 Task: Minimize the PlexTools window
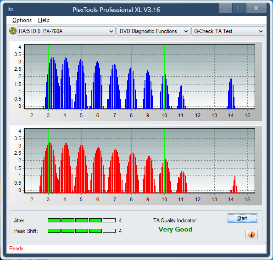[x=225, y=8]
